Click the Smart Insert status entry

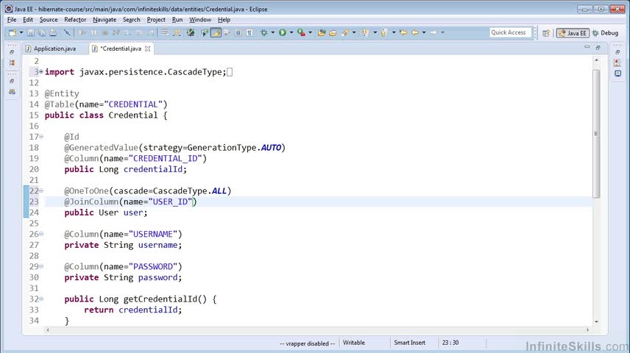tap(409, 343)
